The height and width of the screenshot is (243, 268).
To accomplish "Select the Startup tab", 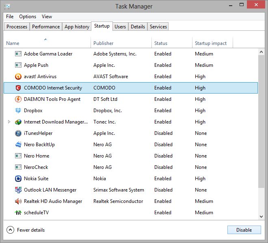I will point(102,26).
